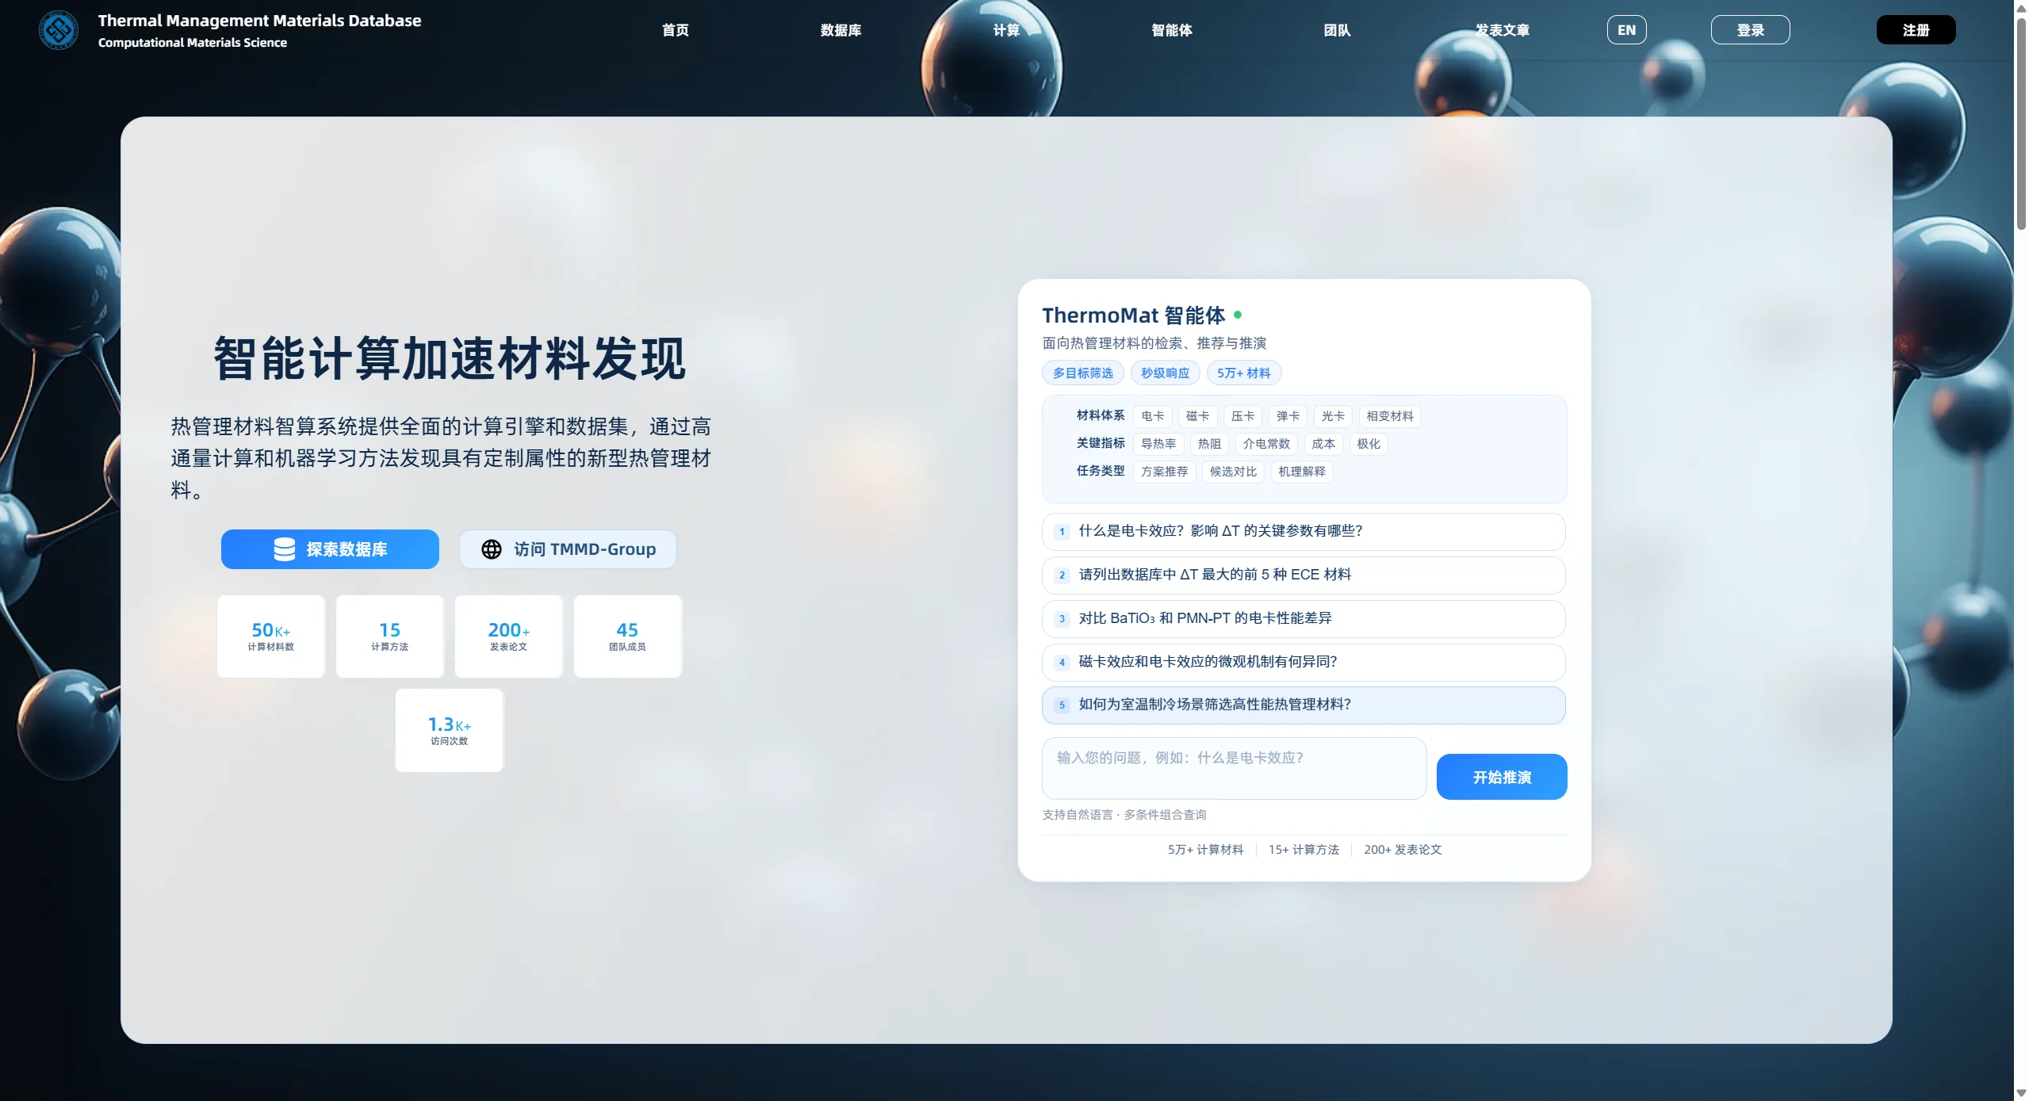
Task: Click the 注册 register button
Action: [x=1915, y=30]
